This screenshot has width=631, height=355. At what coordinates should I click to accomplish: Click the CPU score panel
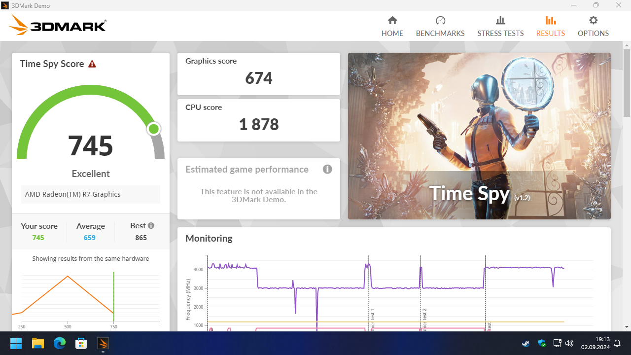258,120
